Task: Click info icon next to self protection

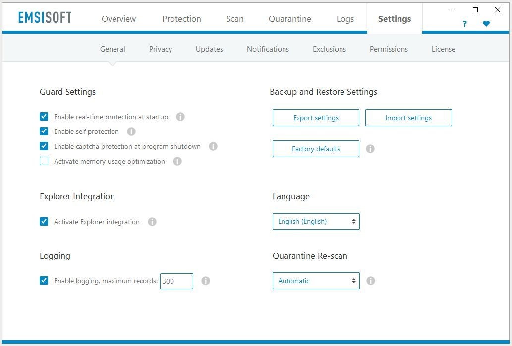Action: pos(131,132)
